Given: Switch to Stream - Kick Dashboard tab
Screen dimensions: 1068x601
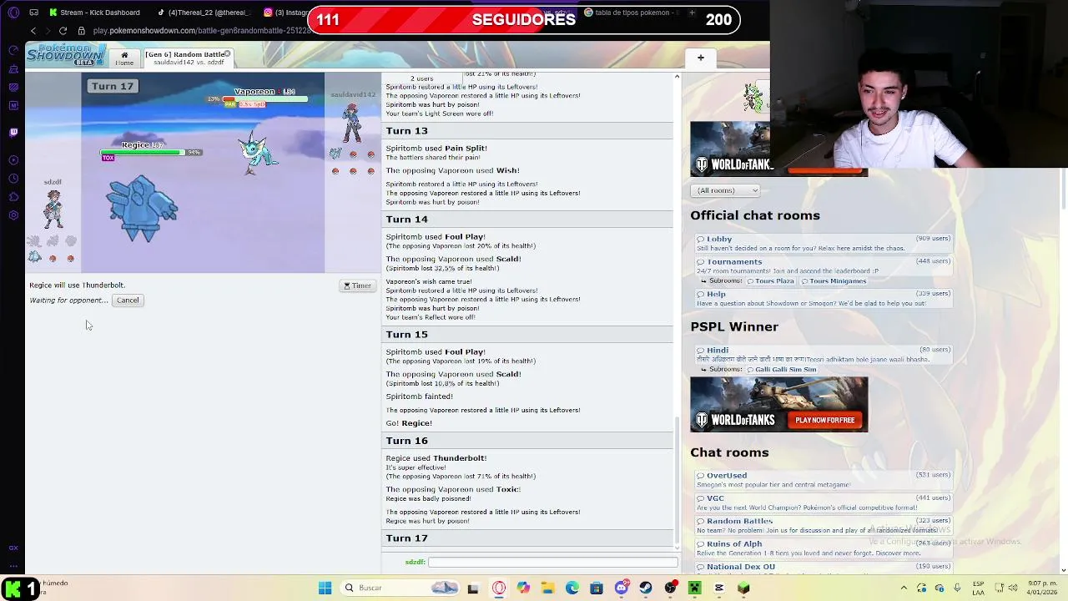Looking at the screenshot, I should pyautogui.click(x=94, y=13).
